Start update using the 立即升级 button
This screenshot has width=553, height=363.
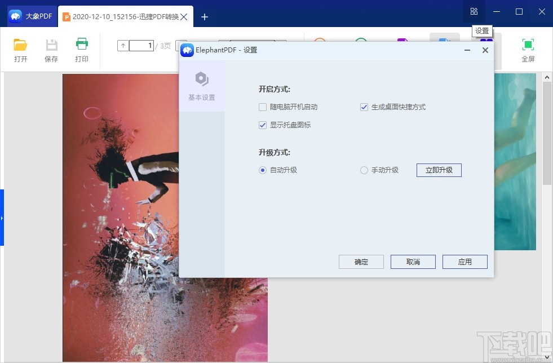coord(439,170)
